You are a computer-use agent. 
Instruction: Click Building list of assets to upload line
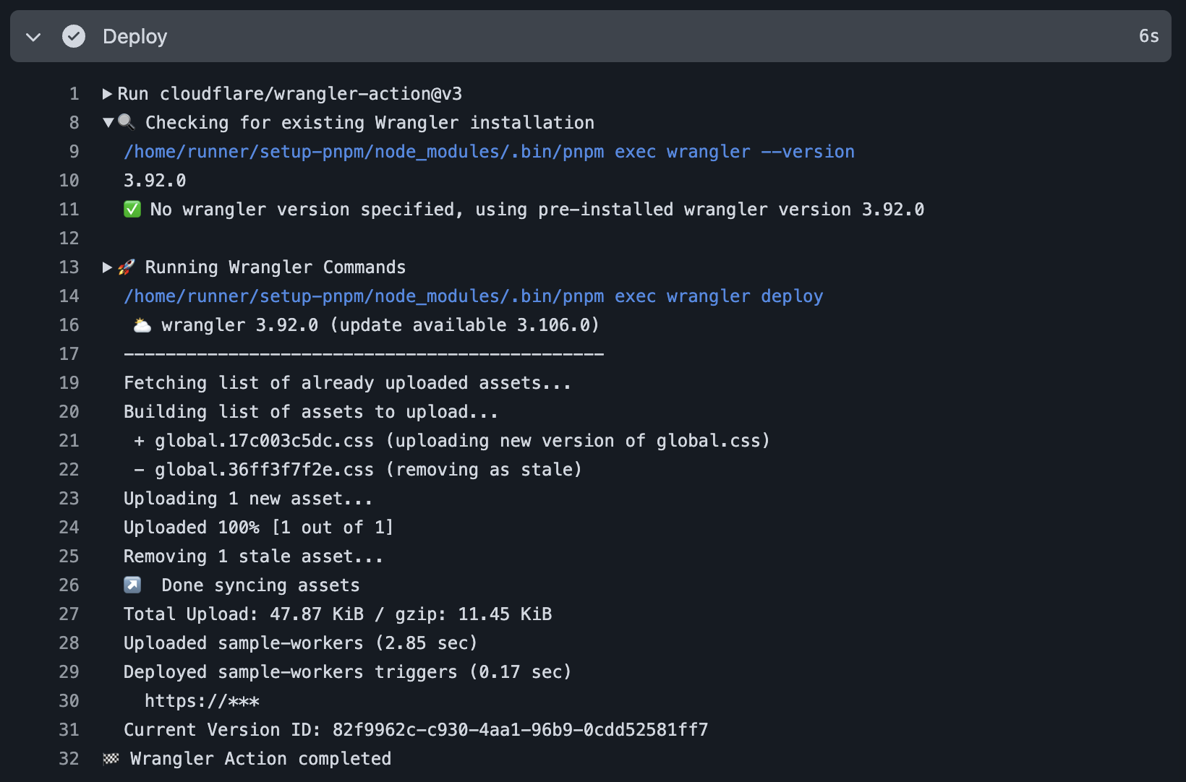point(311,412)
